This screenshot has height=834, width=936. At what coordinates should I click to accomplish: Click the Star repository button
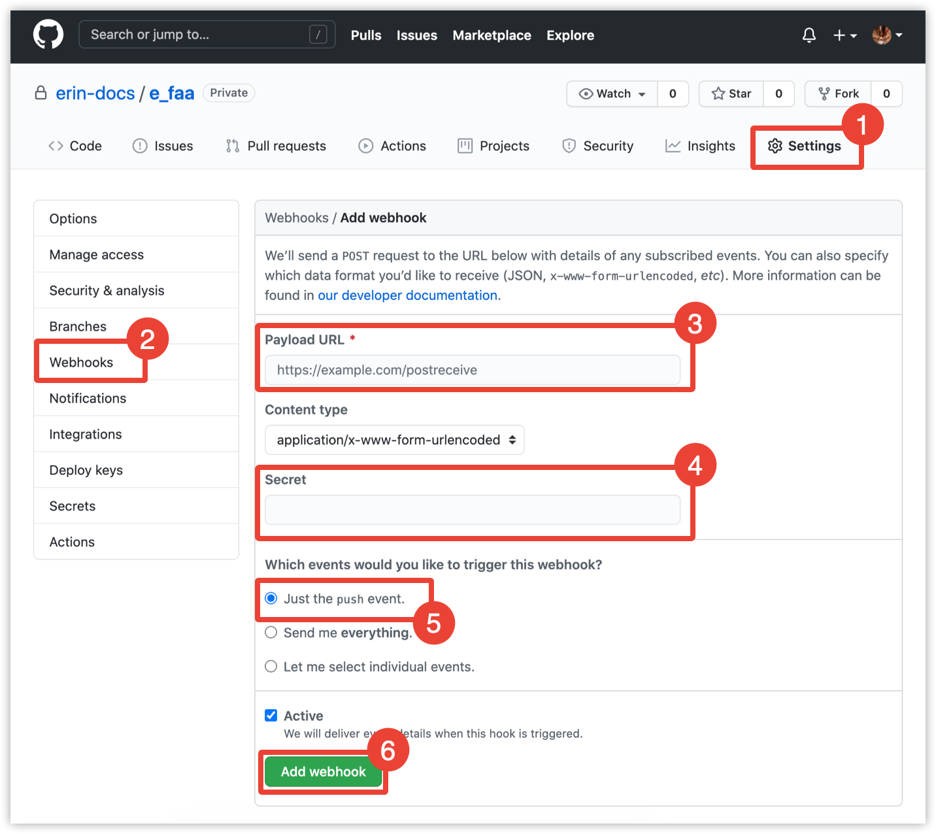[x=731, y=93]
